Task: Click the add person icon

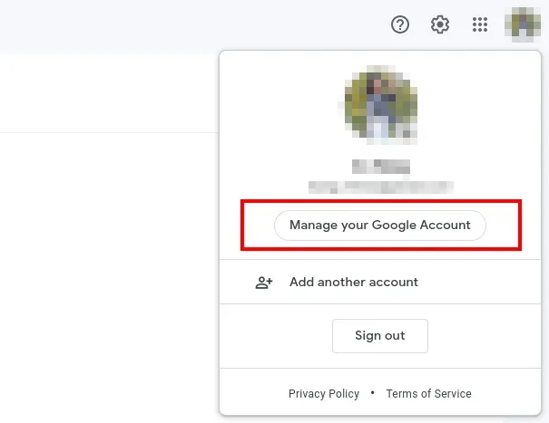Action: [264, 283]
